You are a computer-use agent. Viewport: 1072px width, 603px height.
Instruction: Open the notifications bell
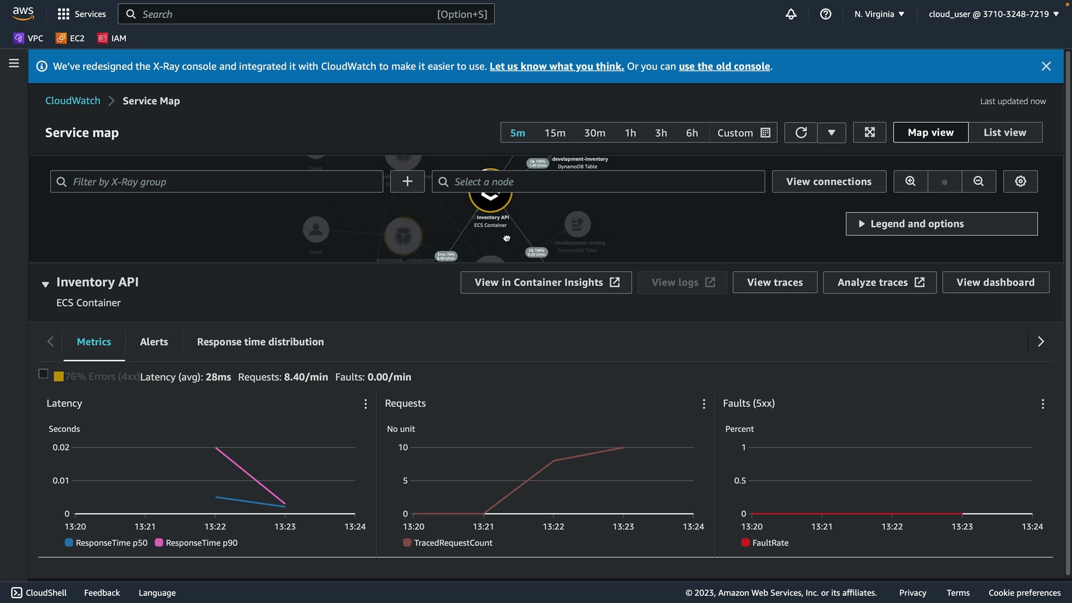tap(791, 14)
